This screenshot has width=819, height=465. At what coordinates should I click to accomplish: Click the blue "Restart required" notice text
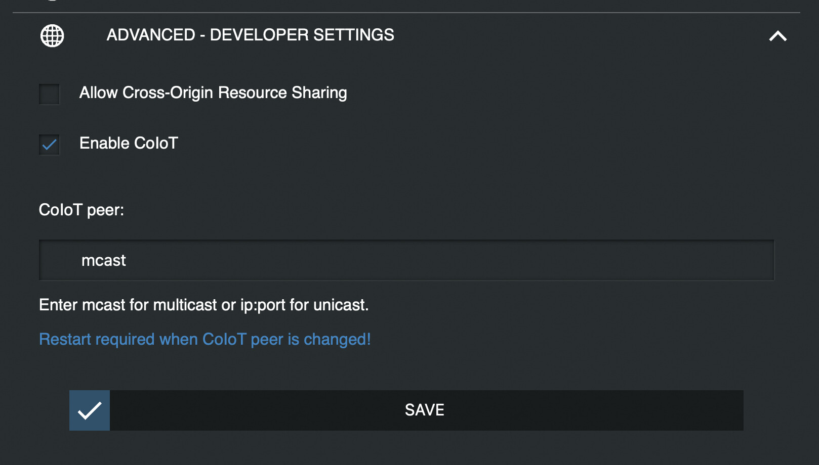(x=204, y=339)
